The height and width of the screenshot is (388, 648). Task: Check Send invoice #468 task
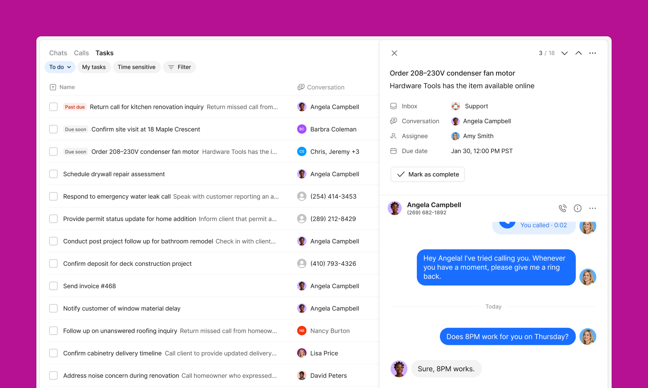coord(53,286)
